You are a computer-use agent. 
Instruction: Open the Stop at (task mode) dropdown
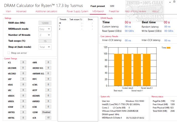tap(45, 47)
